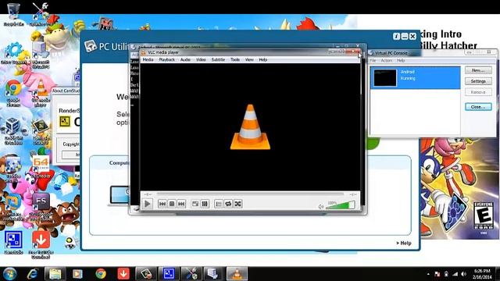
Task: Open Help menu in Virtual PC Console
Action: point(401,60)
